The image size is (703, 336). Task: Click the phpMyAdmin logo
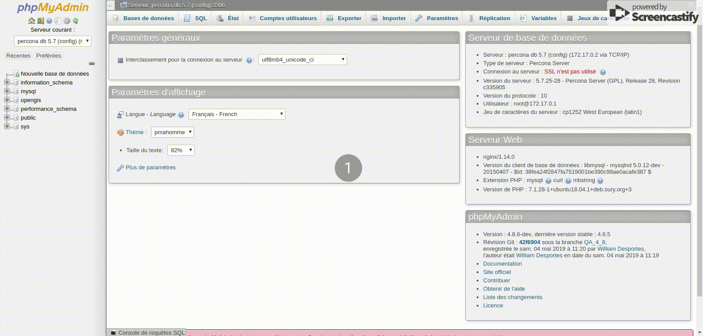pos(53,8)
